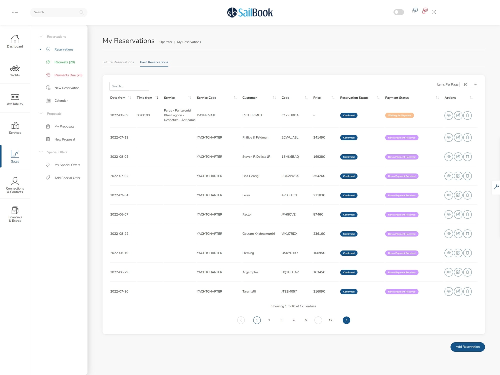This screenshot has width=500, height=375.
Task: Collapse the Special Offers menu group
Action: coord(41,152)
